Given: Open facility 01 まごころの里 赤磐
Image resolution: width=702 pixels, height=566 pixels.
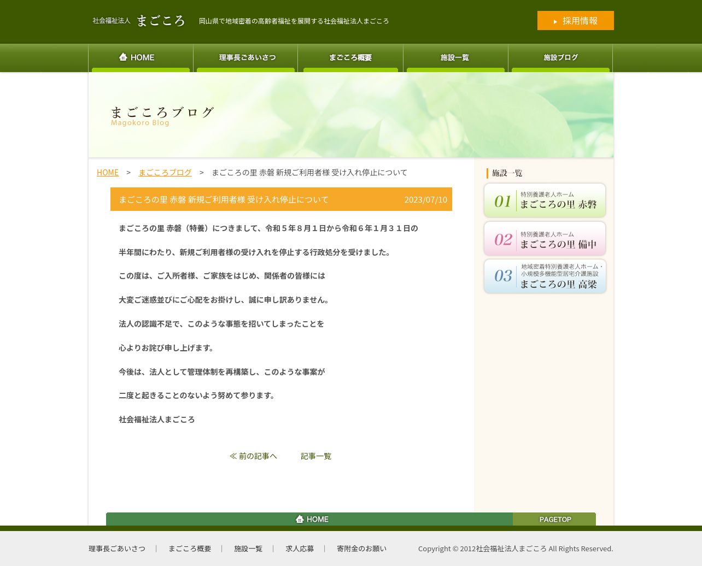Looking at the screenshot, I should (545, 201).
